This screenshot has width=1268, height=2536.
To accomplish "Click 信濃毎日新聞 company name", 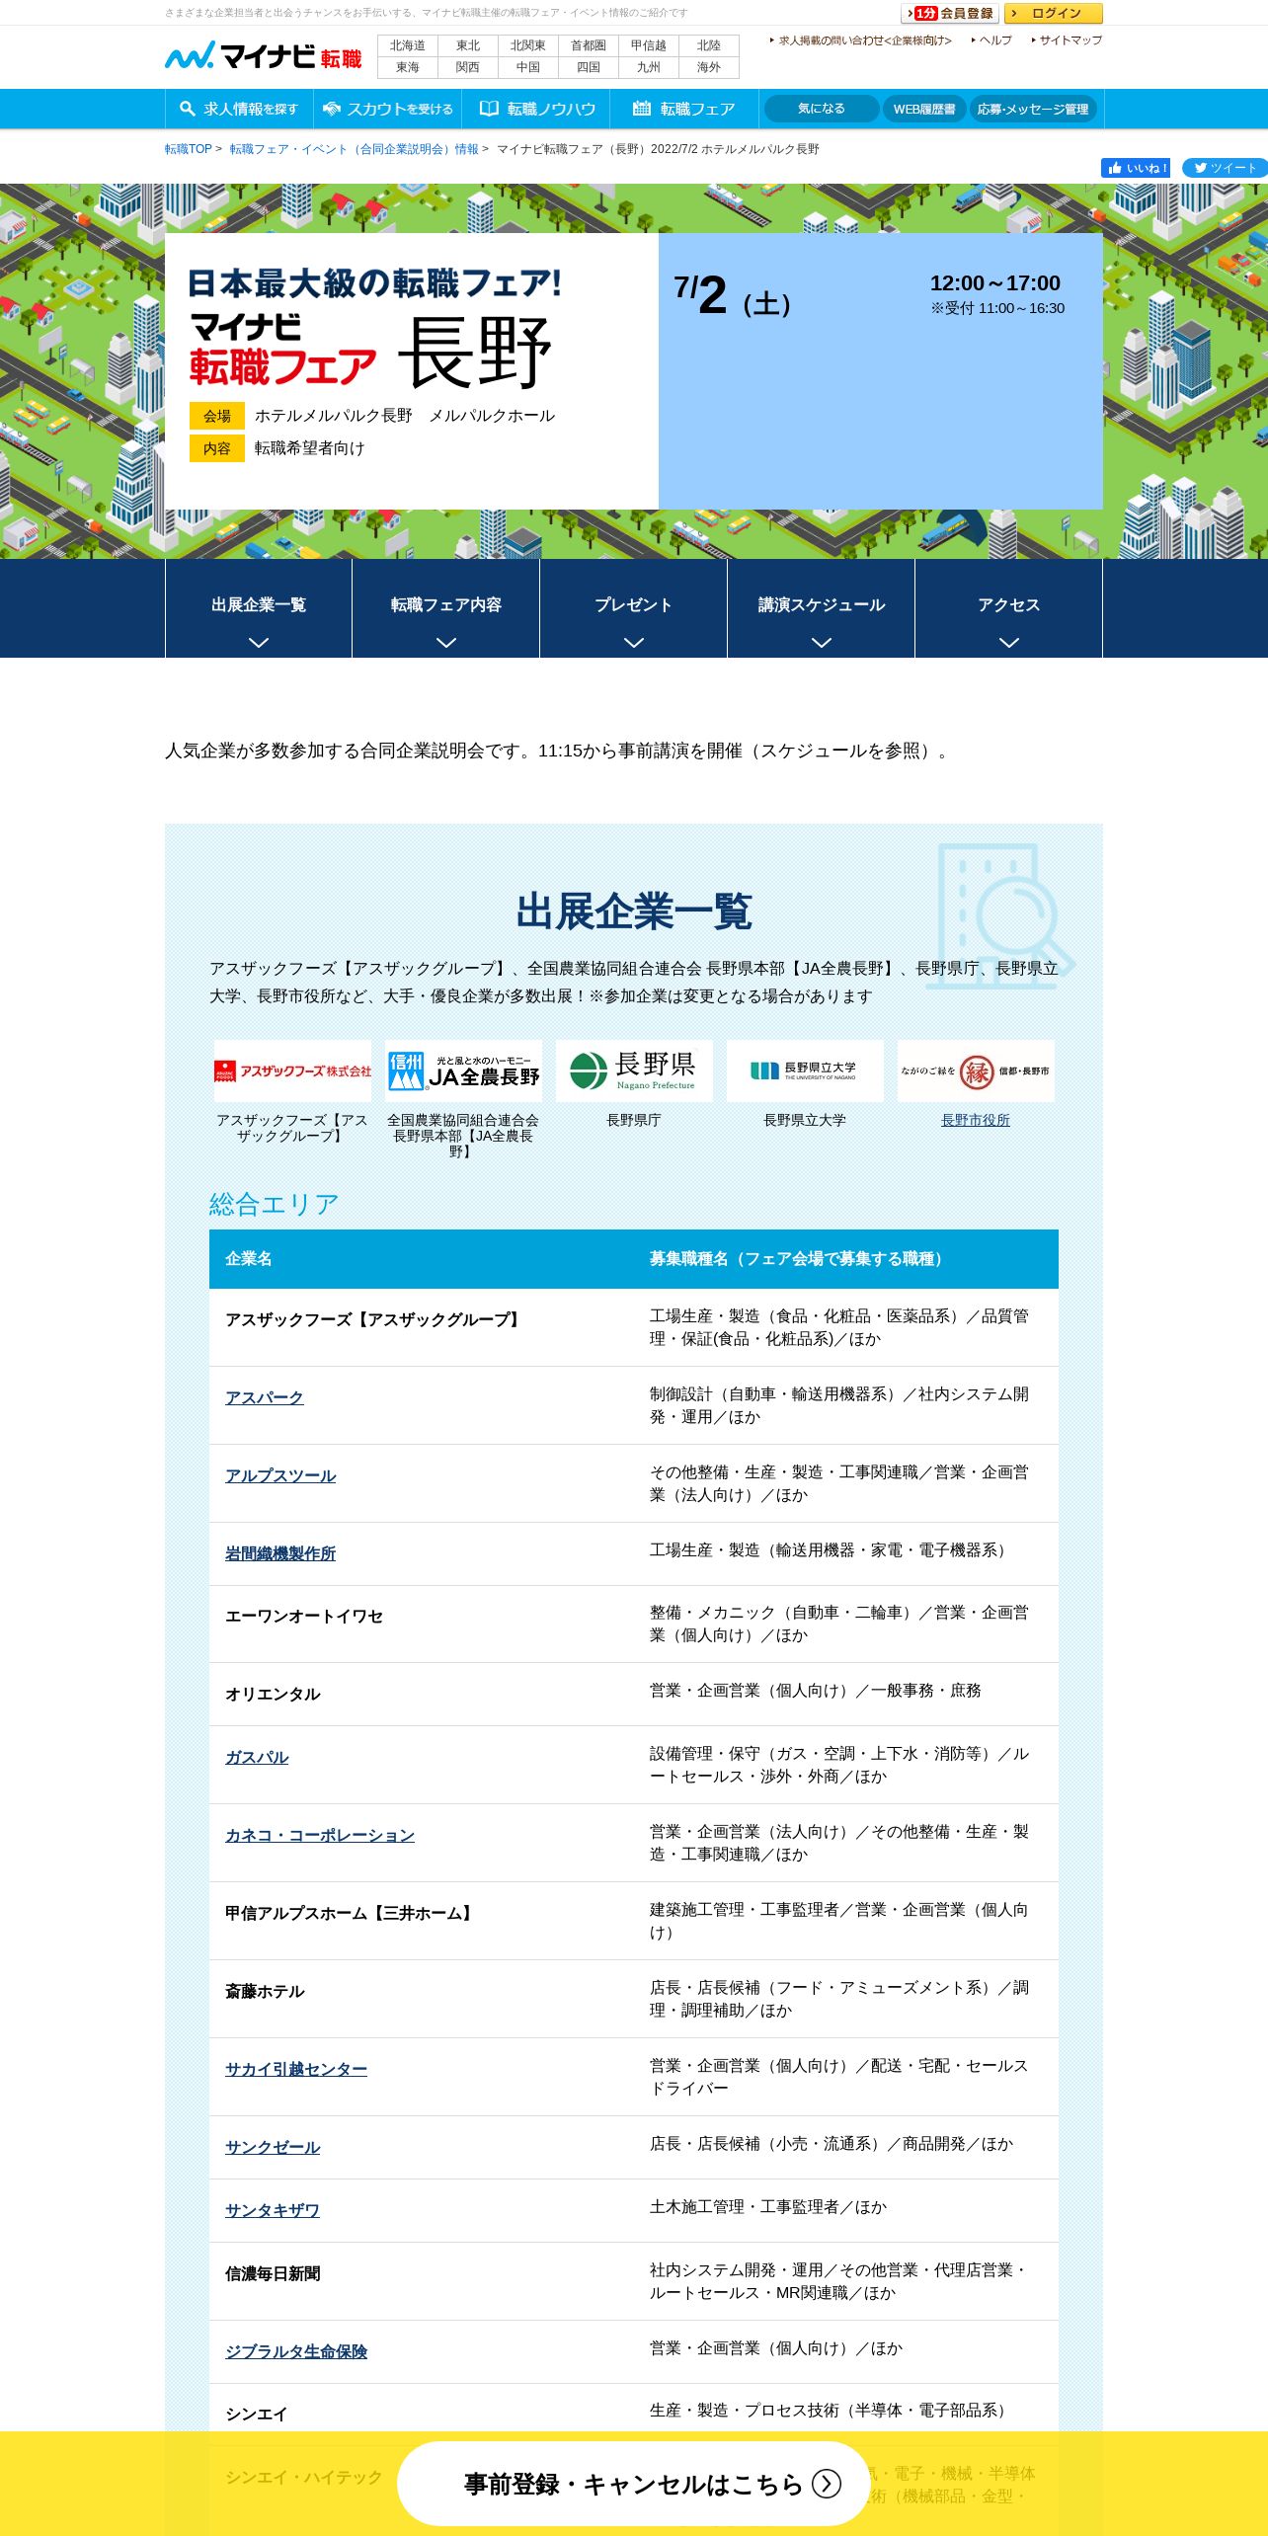I will (x=273, y=2273).
